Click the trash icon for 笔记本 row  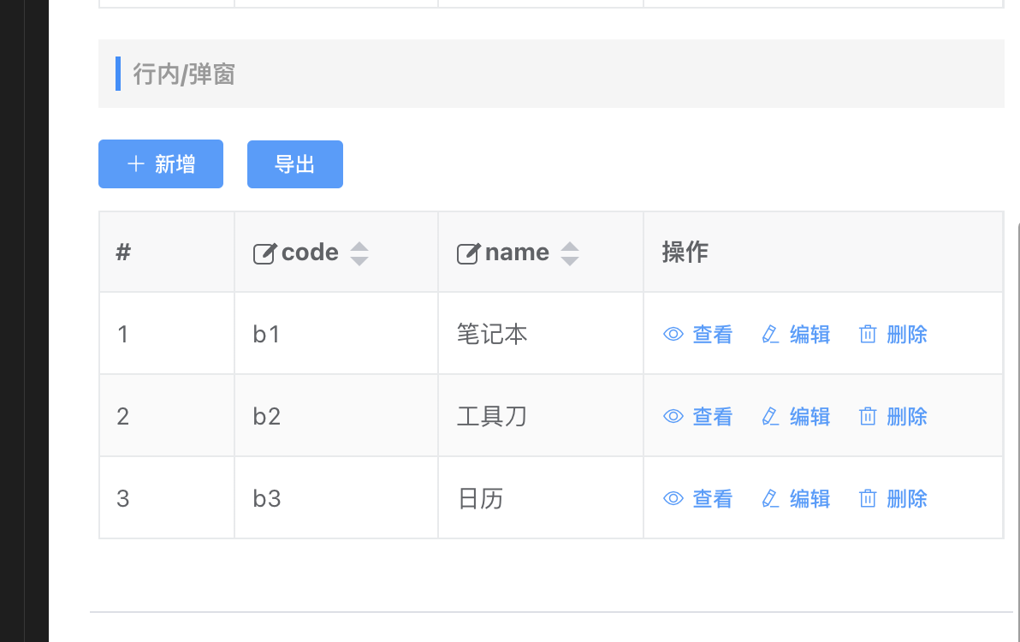pos(868,334)
